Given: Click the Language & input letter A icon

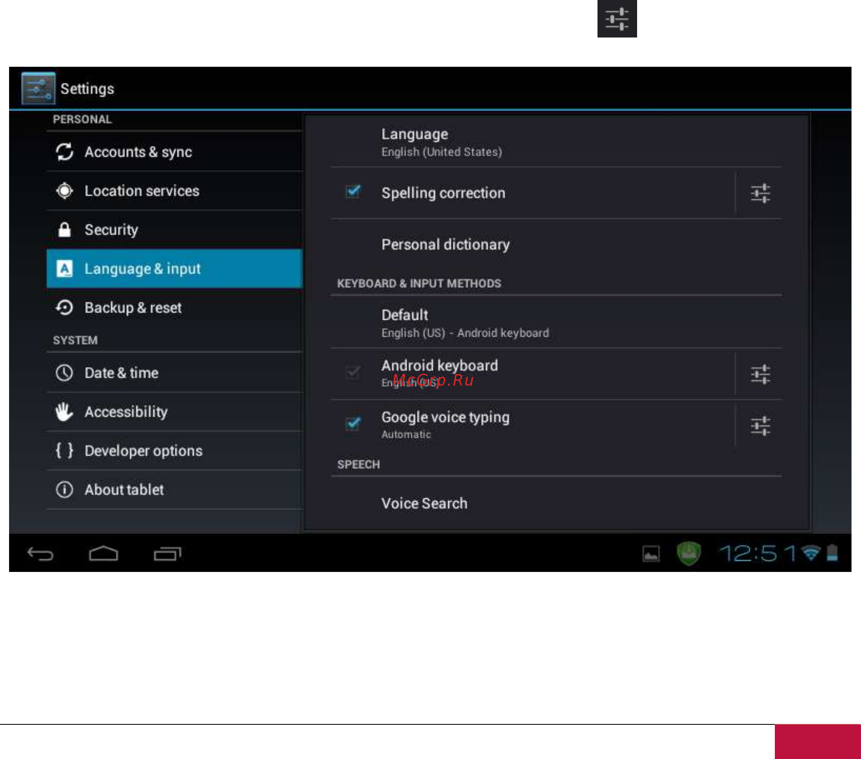Looking at the screenshot, I should 64,269.
